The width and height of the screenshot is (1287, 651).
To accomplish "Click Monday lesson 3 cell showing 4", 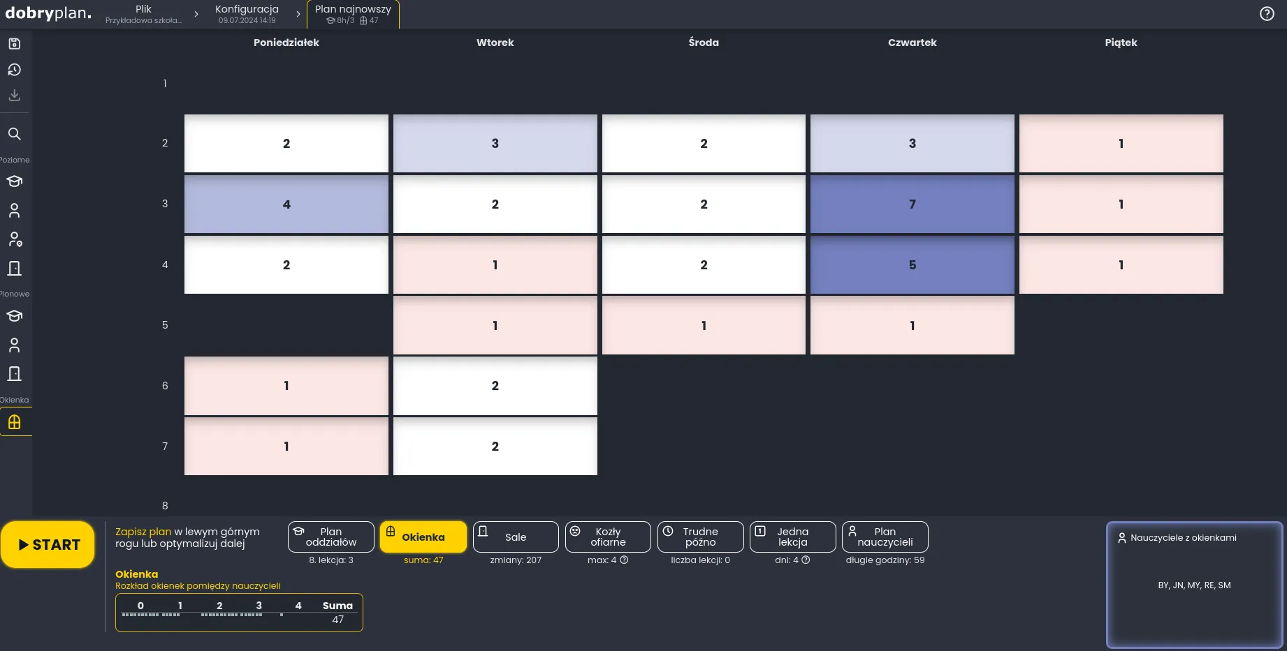I will coord(286,204).
